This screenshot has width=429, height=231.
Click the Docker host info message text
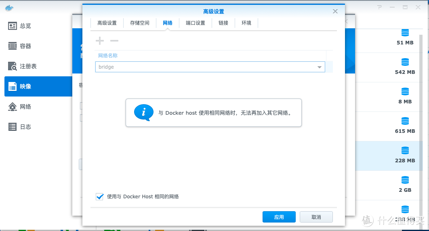[x=225, y=113]
